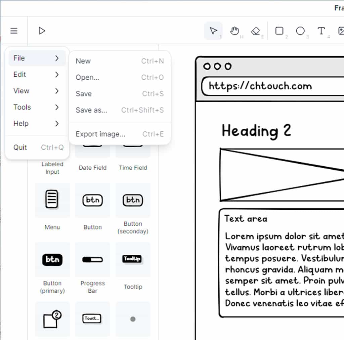The image size is (344, 340).
Task: Add a Button component from library
Action: click(x=93, y=200)
